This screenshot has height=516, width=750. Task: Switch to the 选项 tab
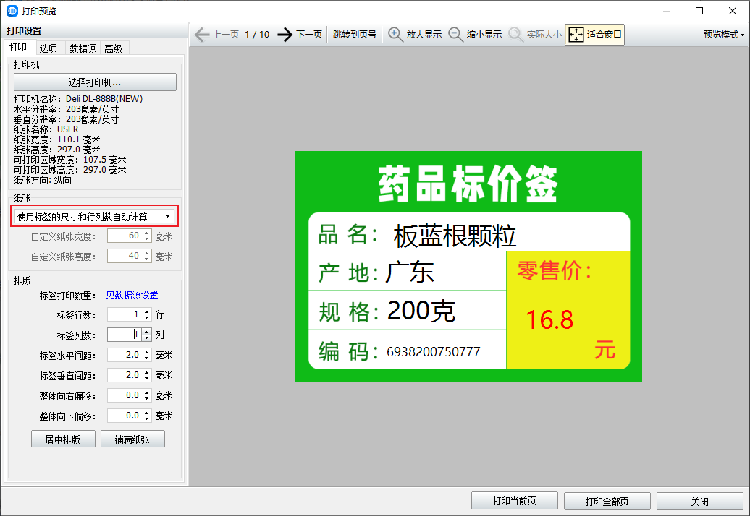point(49,48)
